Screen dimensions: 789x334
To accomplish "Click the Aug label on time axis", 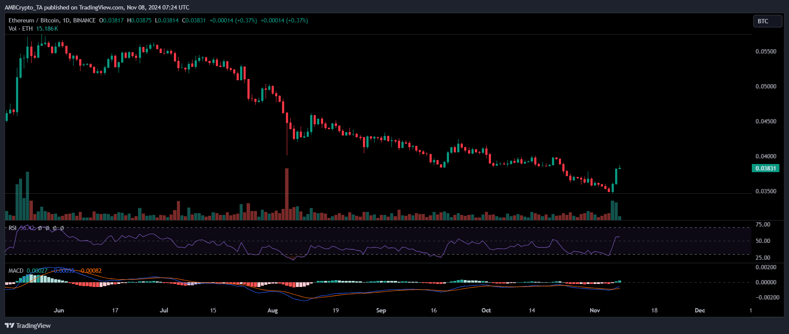I will [273, 310].
